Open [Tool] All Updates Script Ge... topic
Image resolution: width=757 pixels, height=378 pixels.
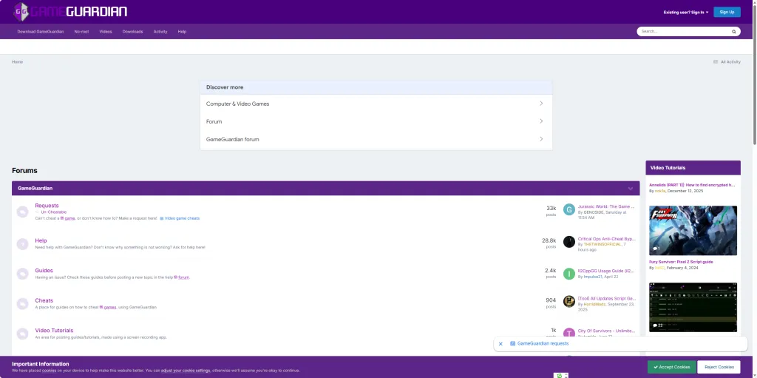(606, 298)
